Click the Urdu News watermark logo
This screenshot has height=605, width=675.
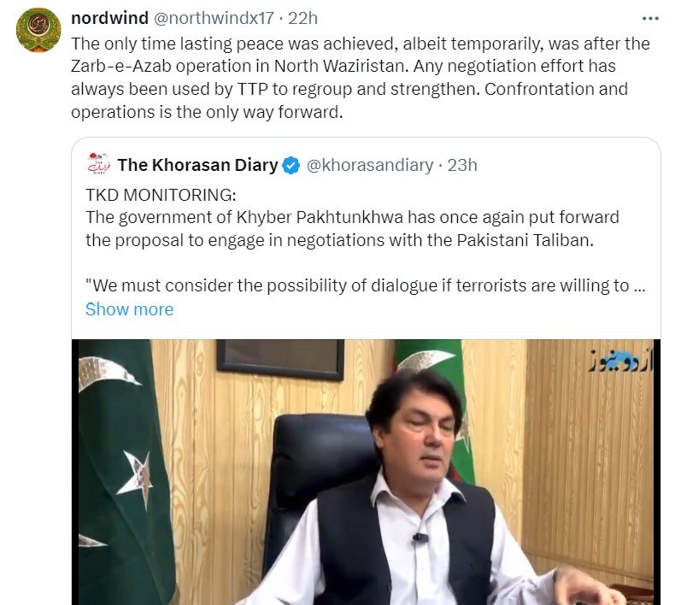tap(620, 361)
